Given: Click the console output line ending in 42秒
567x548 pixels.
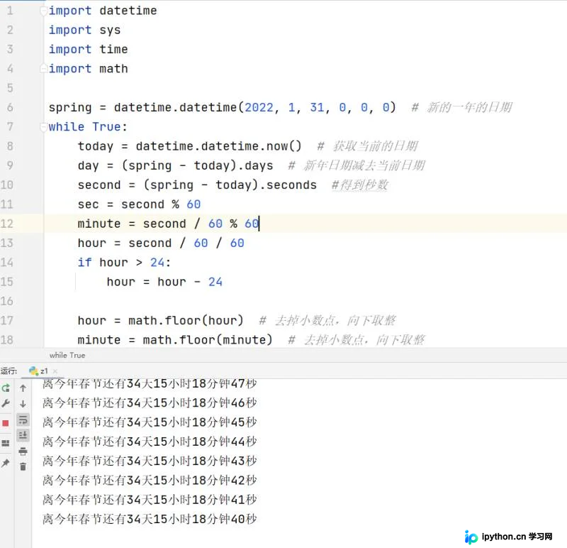Looking at the screenshot, I should (150, 481).
